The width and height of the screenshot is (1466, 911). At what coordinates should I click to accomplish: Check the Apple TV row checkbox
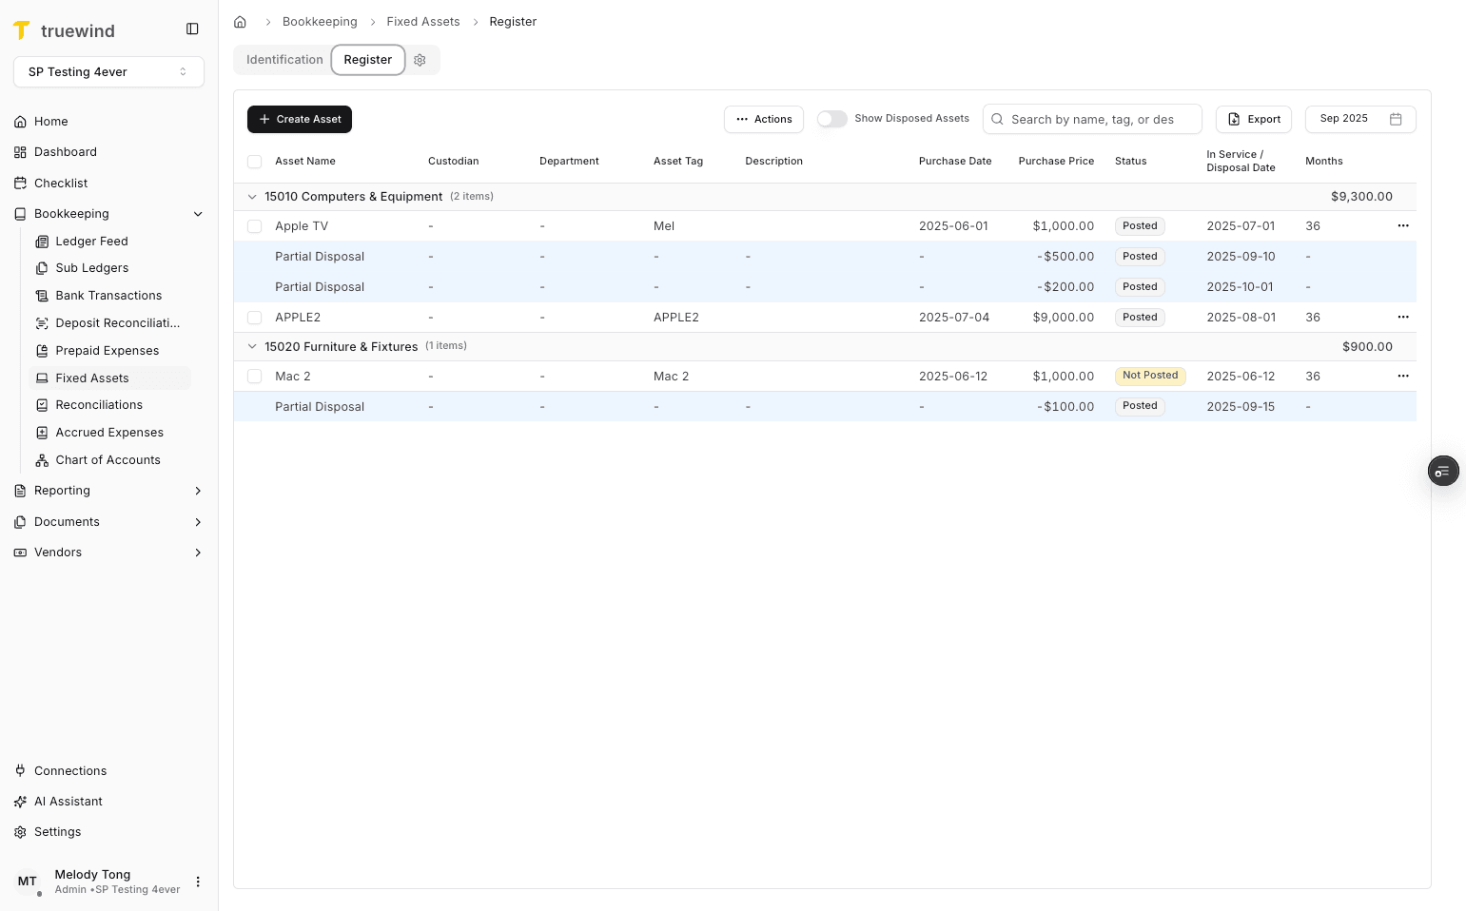coord(254,225)
